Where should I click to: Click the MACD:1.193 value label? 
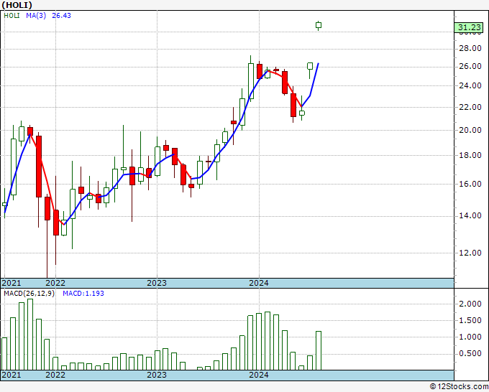(83, 294)
